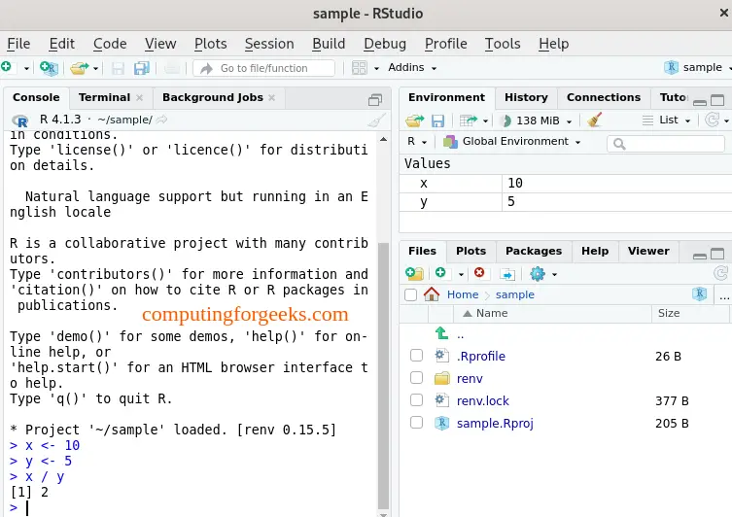Switch to the Packages tab

tap(534, 251)
